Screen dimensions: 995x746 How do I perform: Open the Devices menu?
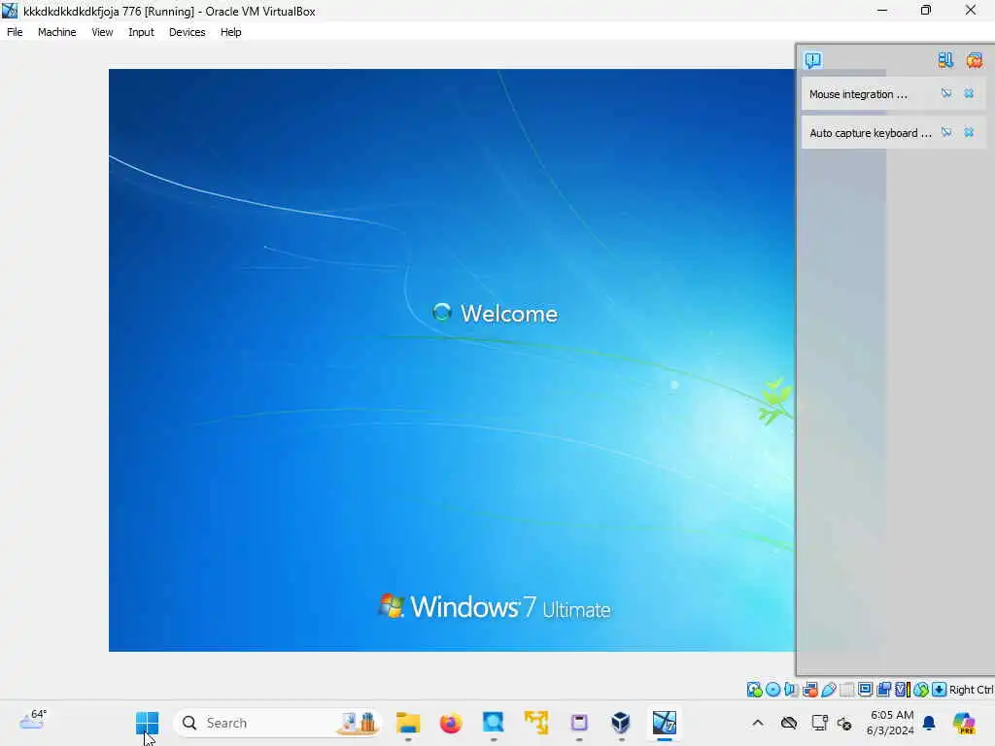187,32
